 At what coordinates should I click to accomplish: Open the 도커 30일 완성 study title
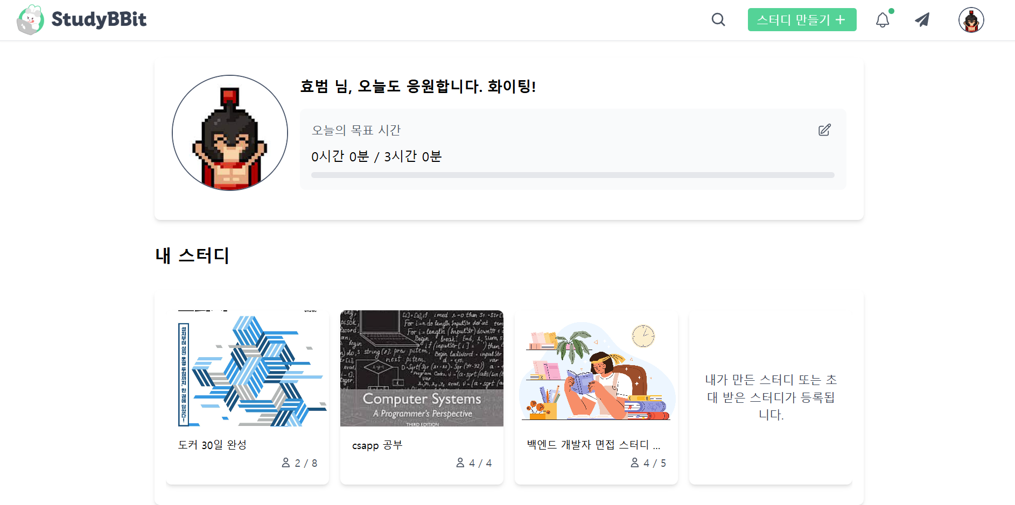[x=212, y=445]
